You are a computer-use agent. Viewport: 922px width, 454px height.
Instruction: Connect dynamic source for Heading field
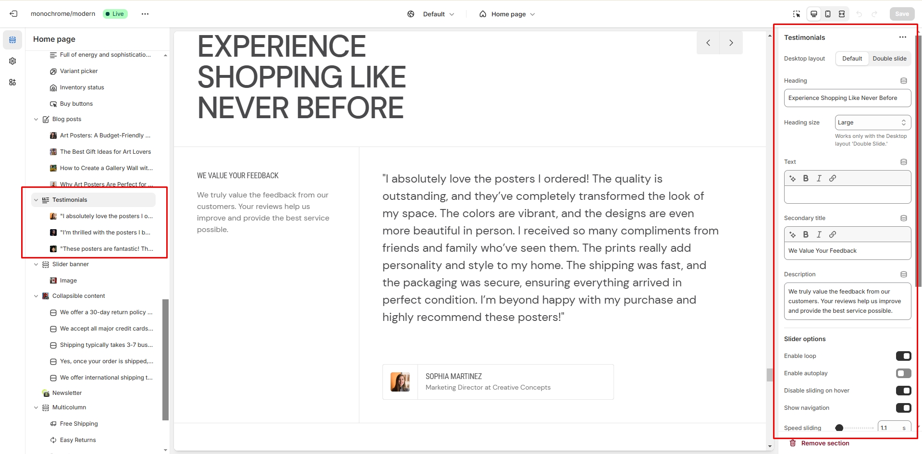[904, 81]
